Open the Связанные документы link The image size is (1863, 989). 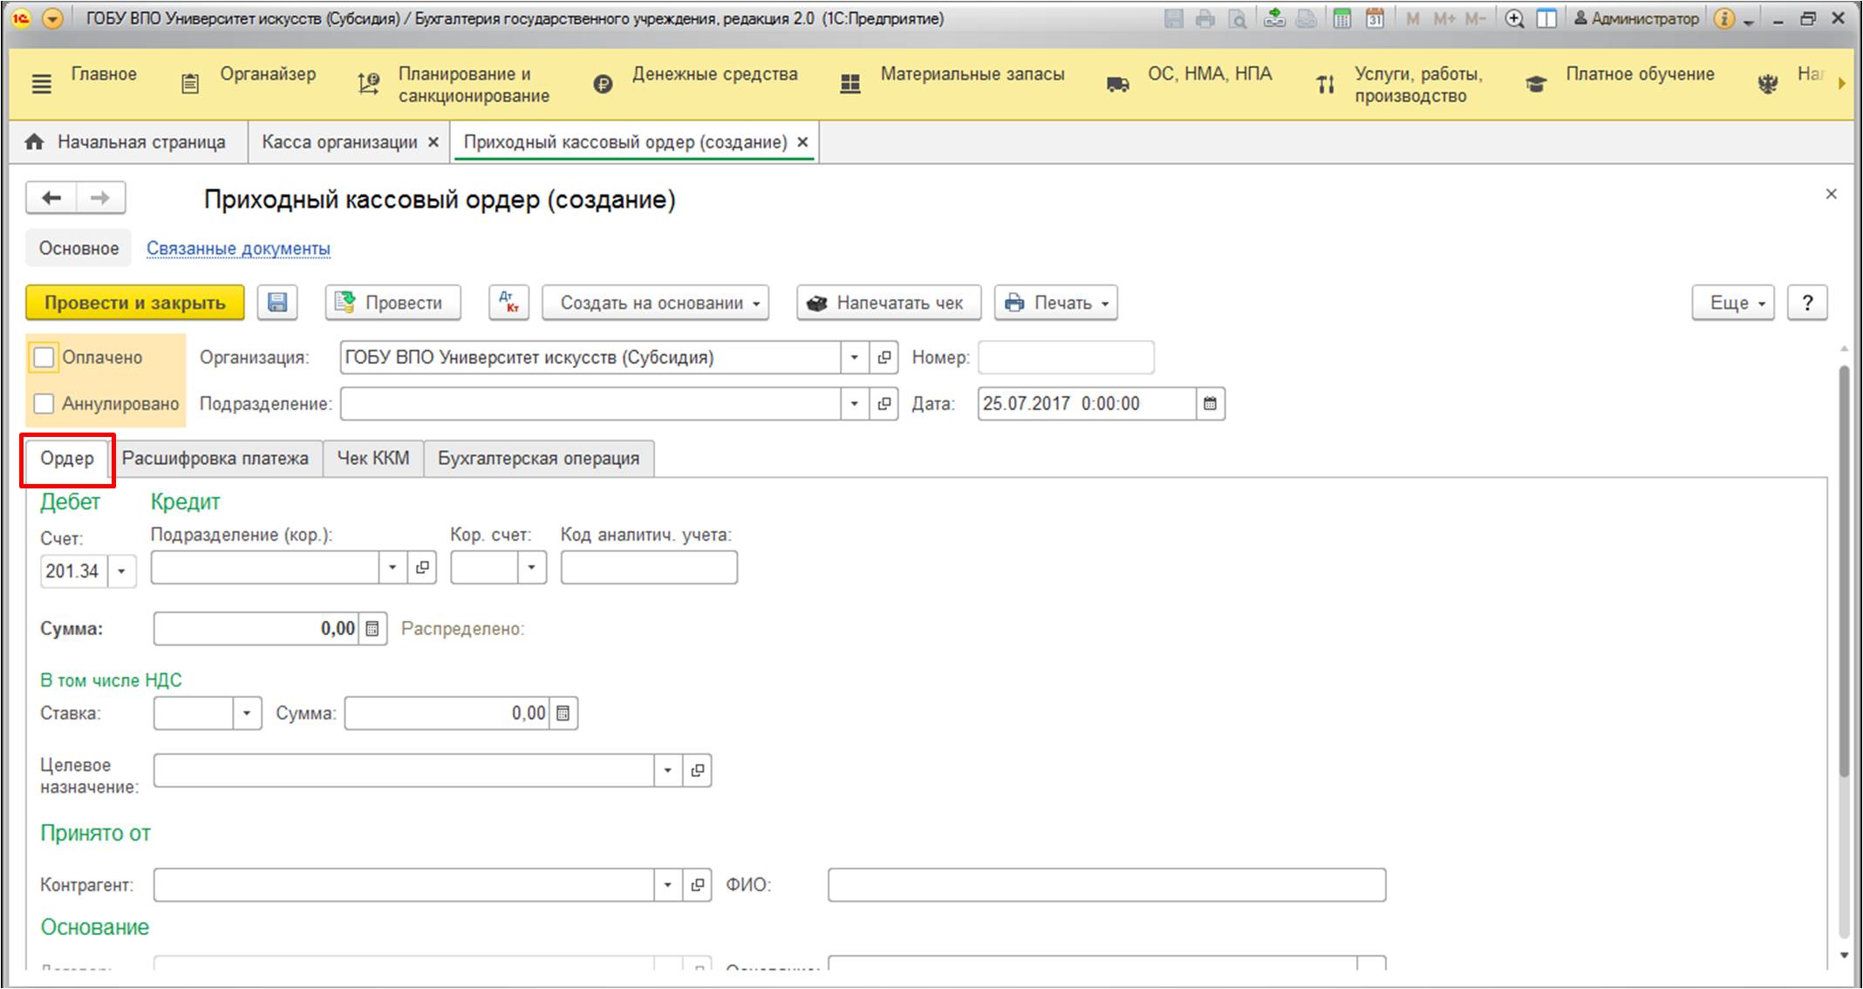[238, 249]
